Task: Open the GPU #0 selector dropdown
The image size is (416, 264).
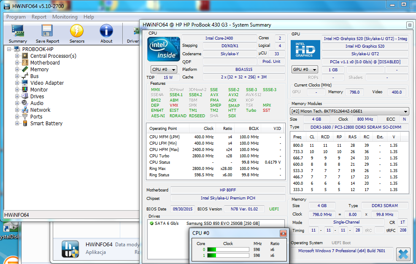Action: click(x=305, y=70)
